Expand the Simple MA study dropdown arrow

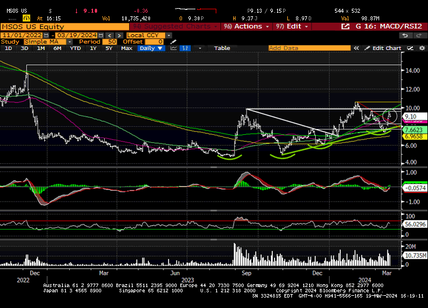pos(70,42)
